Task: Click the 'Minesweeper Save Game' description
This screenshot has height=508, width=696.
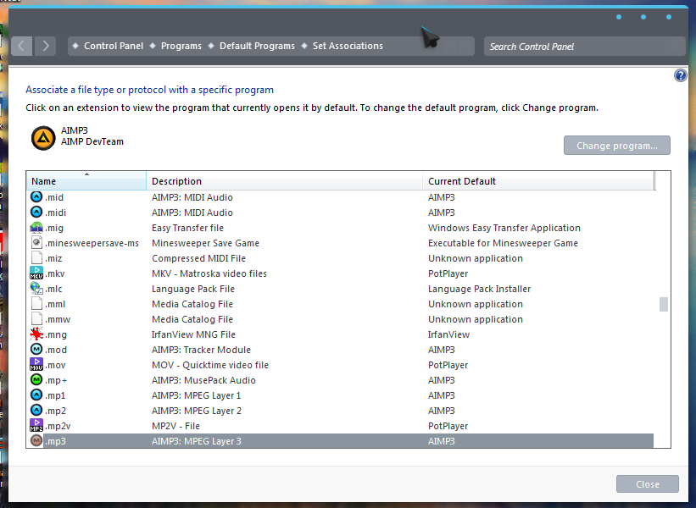Action: (205, 243)
